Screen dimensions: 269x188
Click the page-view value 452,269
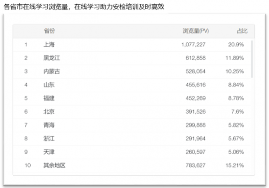pyautogui.click(x=195, y=98)
